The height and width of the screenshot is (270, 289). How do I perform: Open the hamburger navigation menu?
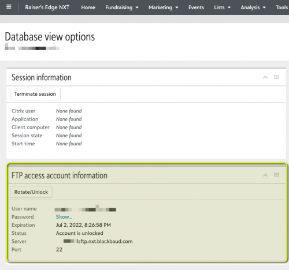click(x=9, y=7)
